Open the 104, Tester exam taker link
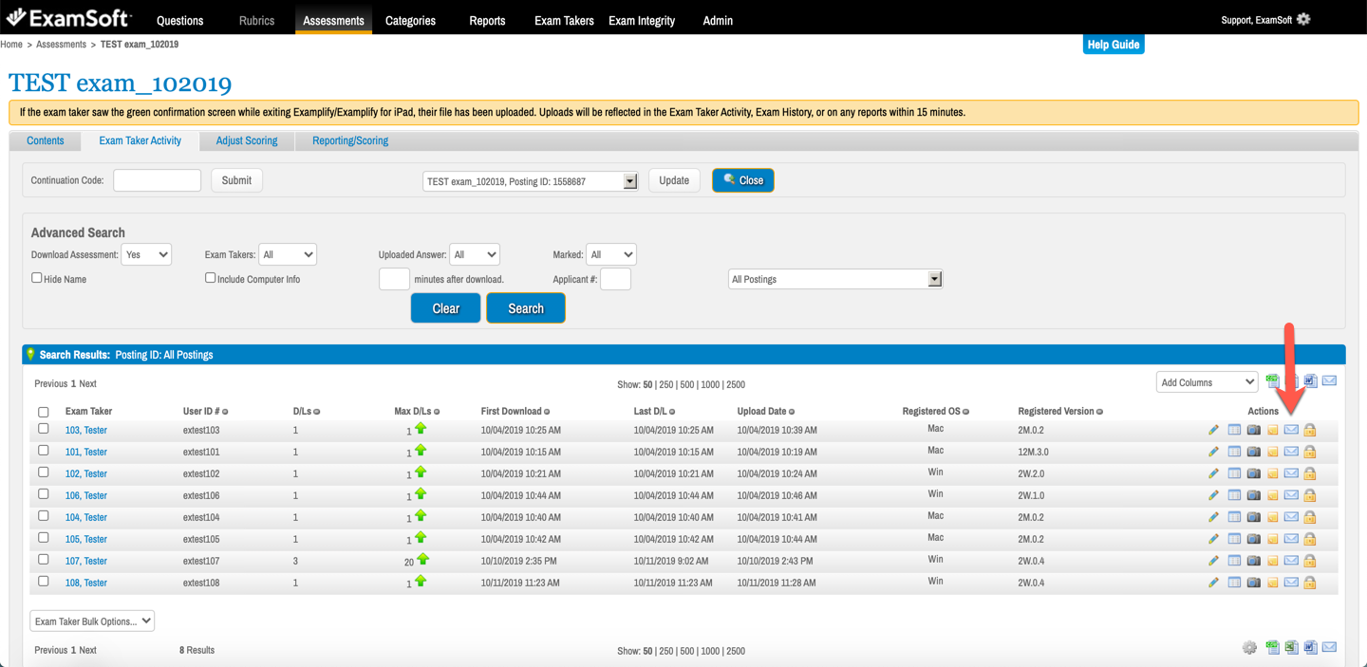Viewport: 1367px width, 667px height. click(85, 517)
